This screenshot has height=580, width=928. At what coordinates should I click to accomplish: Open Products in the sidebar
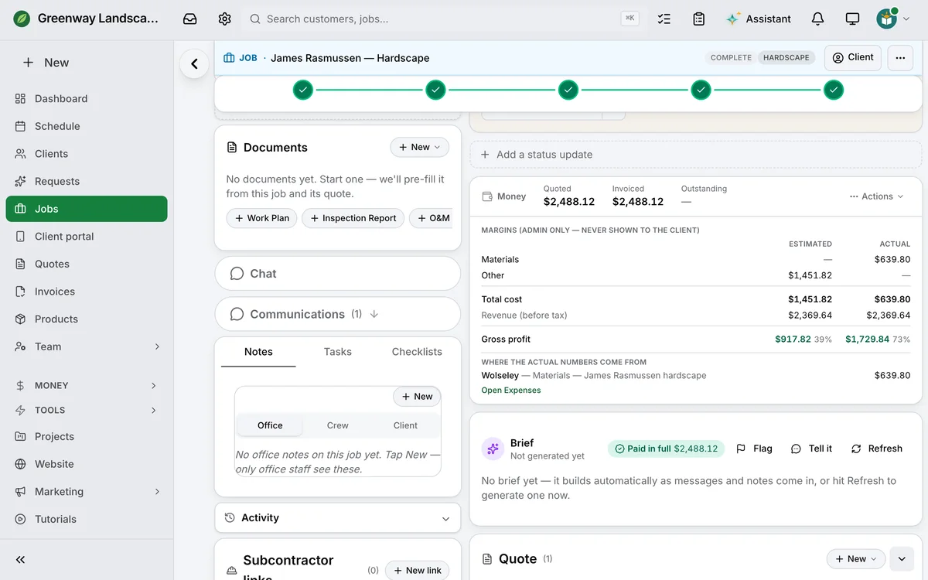87,319
